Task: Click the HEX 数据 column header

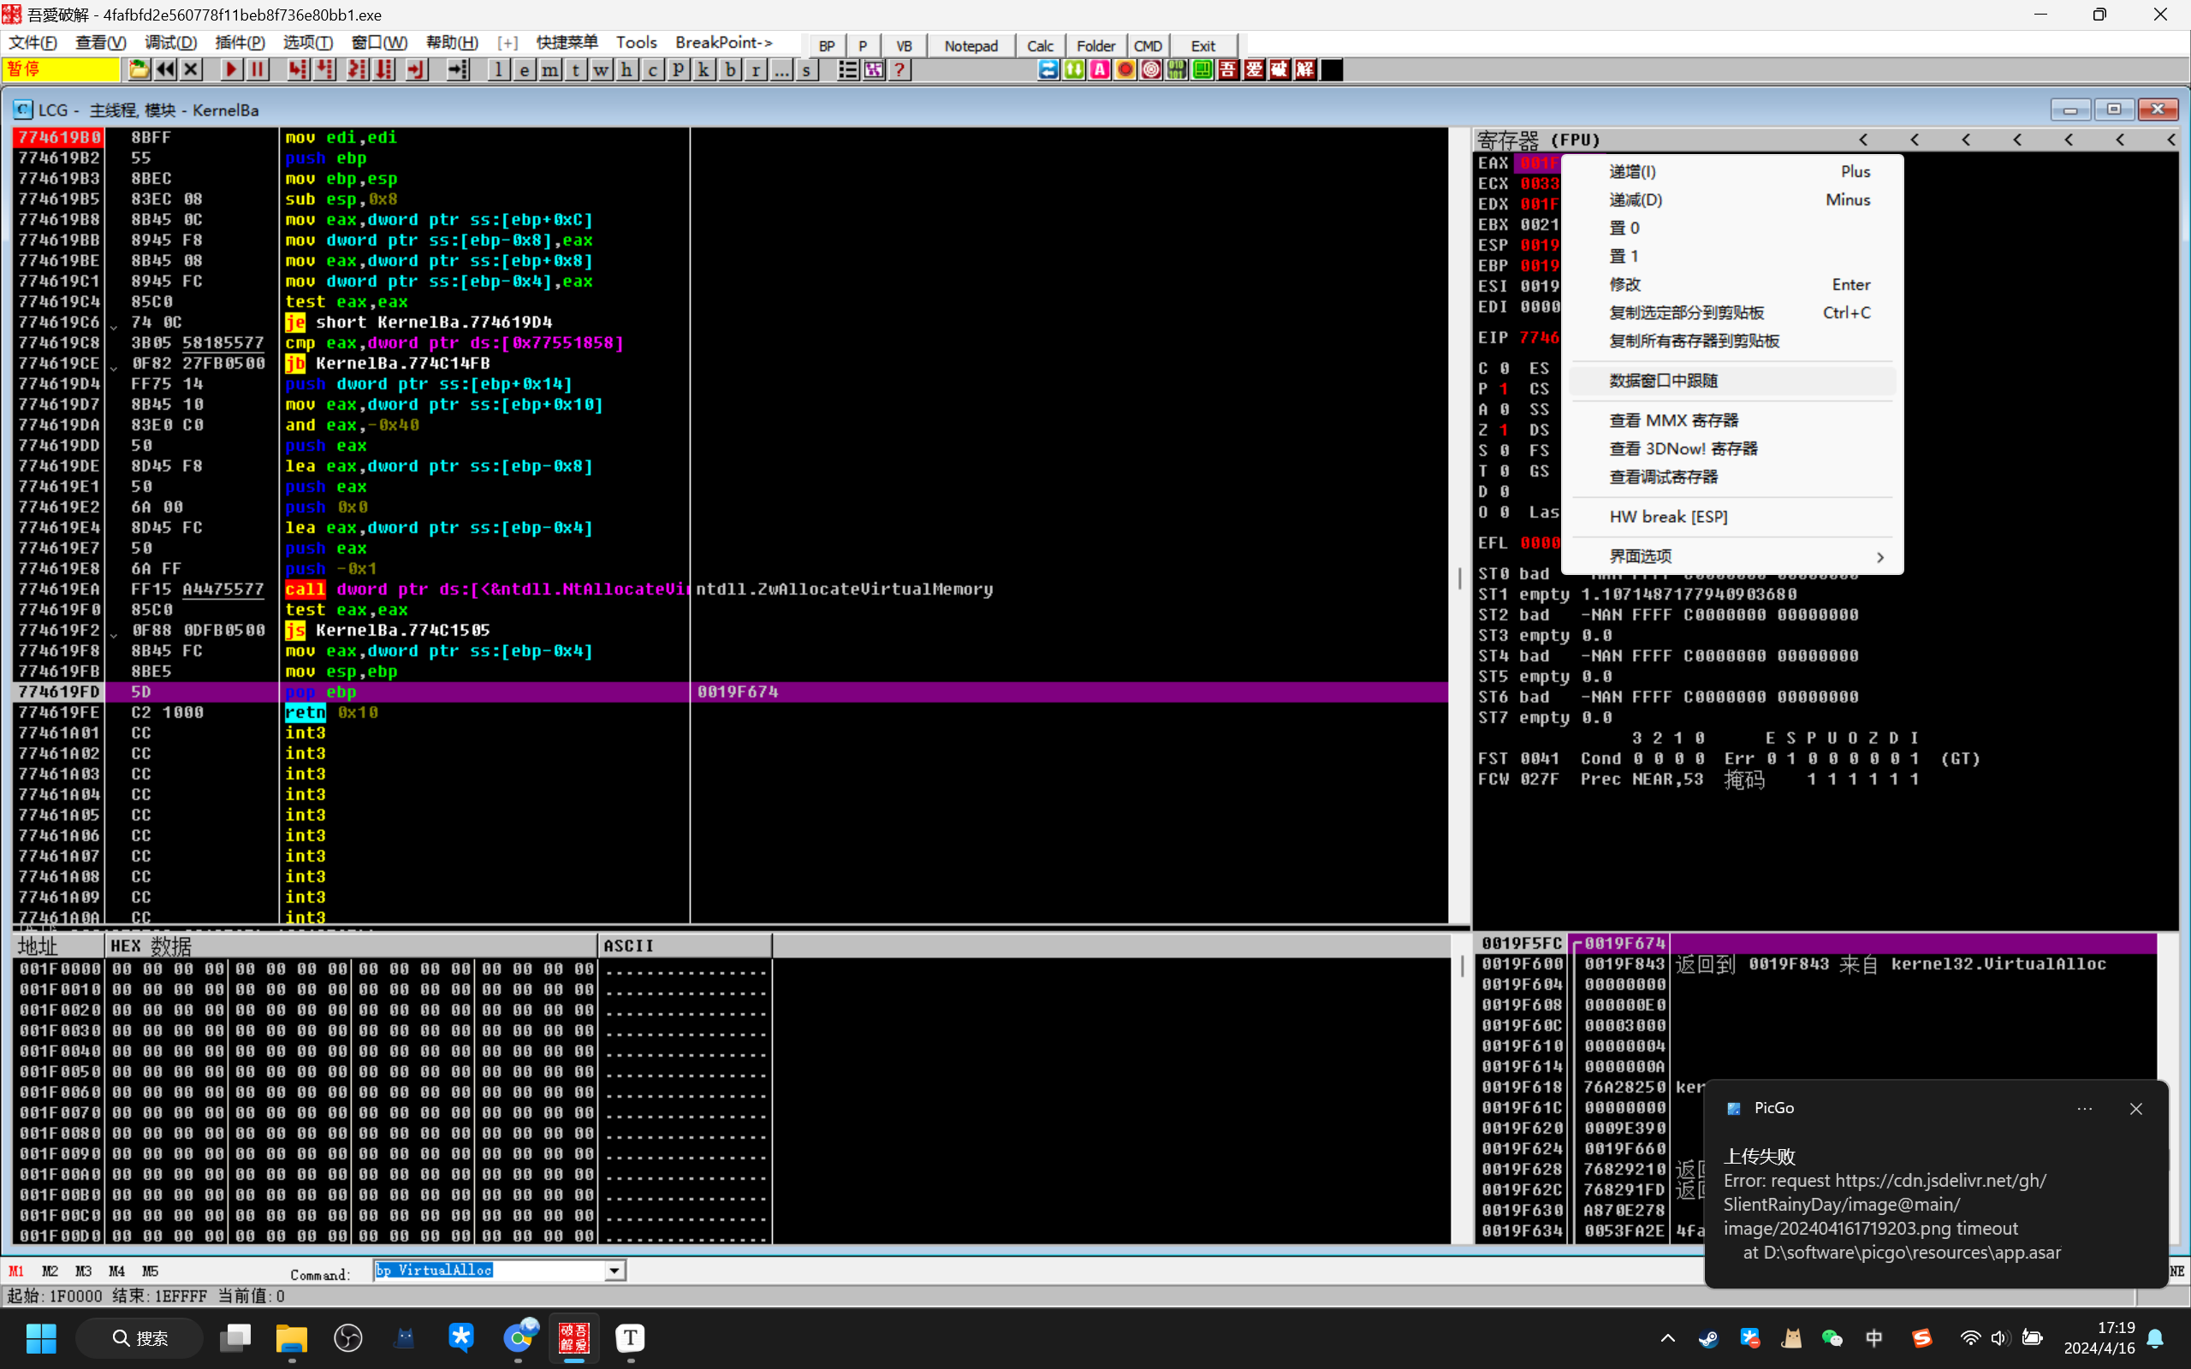Action: coord(351,946)
